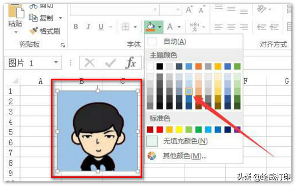Open the Underline style dropdown arrow

(111, 27)
